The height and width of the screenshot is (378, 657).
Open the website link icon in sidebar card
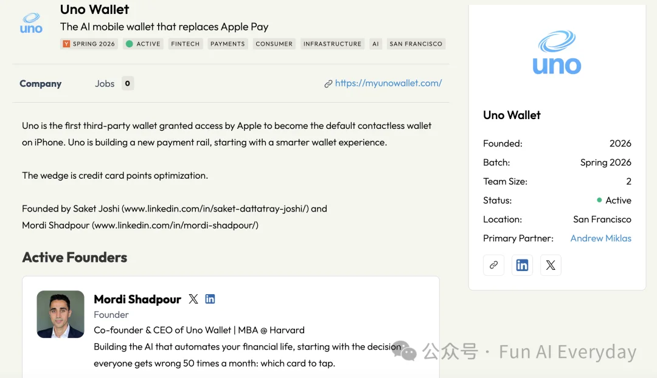click(x=493, y=265)
